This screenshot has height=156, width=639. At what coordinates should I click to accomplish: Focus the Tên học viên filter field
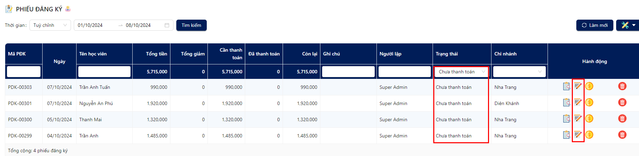point(104,72)
